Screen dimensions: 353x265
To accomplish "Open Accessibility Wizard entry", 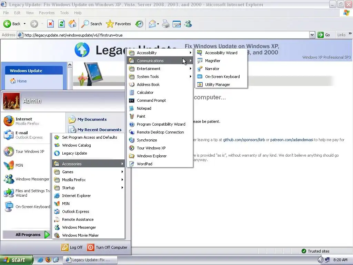I will (x=222, y=53).
